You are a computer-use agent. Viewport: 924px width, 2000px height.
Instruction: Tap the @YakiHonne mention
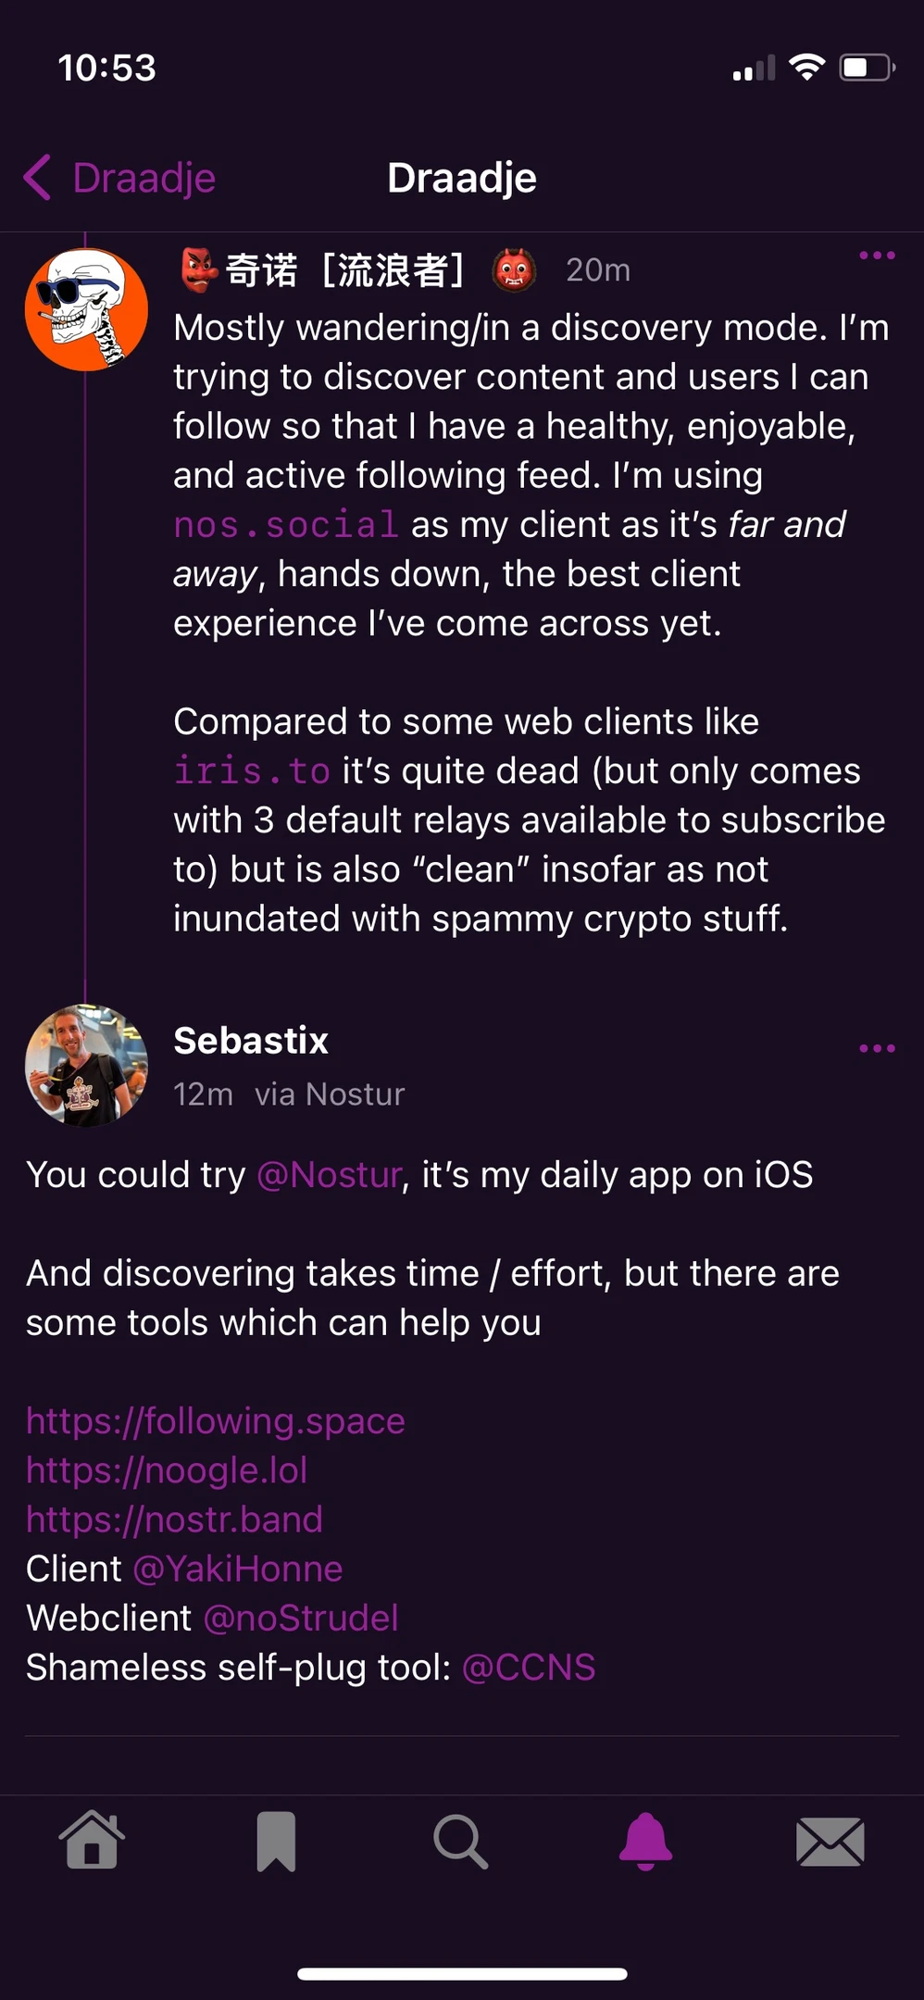click(x=238, y=1569)
